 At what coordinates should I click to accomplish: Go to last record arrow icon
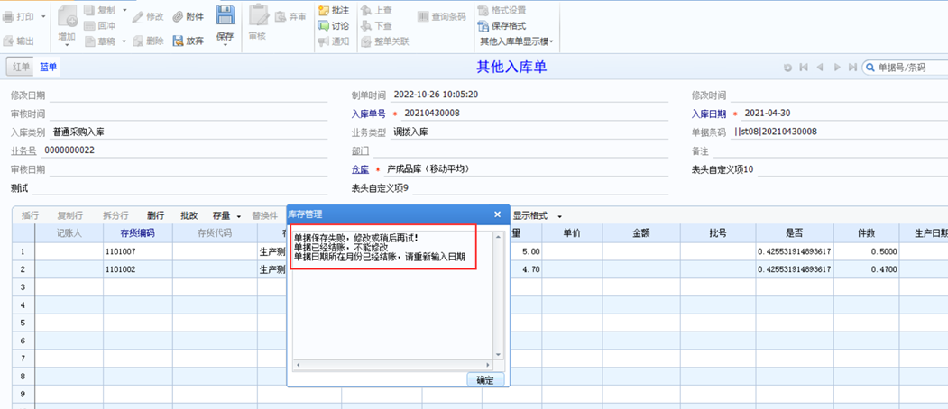click(853, 68)
